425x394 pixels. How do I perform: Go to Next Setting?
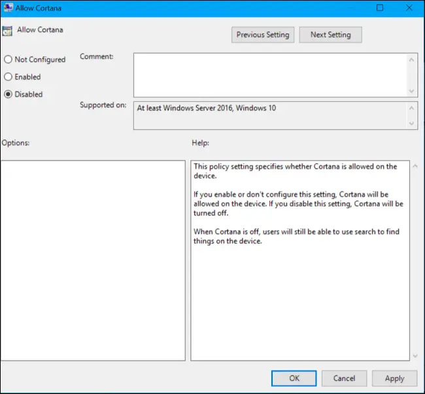click(330, 35)
